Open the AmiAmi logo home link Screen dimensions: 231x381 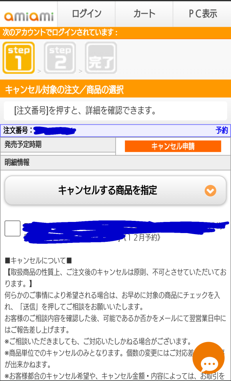click(29, 16)
